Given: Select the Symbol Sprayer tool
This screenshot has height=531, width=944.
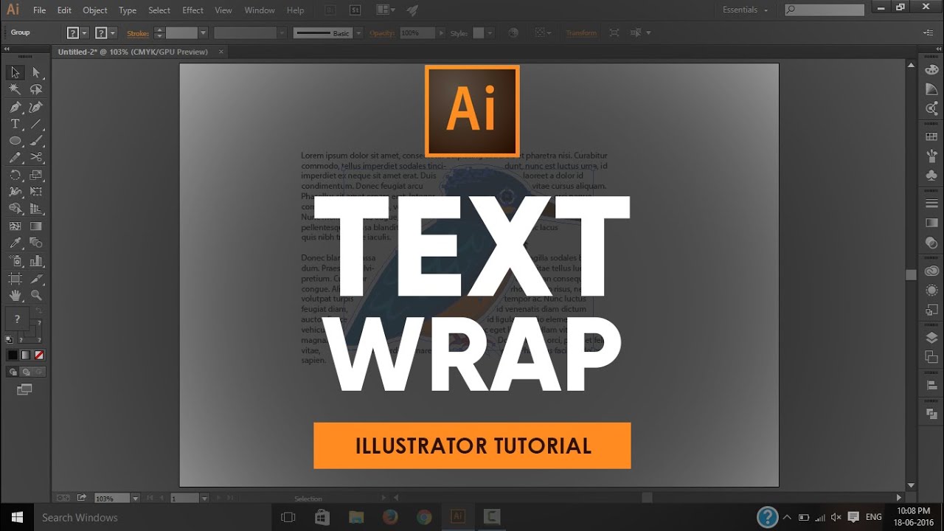Looking at the screenshot, I should (x=15, y=261).
